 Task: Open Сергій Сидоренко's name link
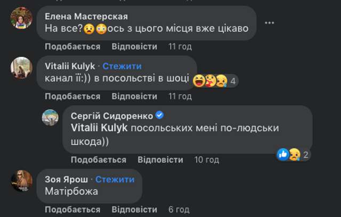tap(111, 116)
